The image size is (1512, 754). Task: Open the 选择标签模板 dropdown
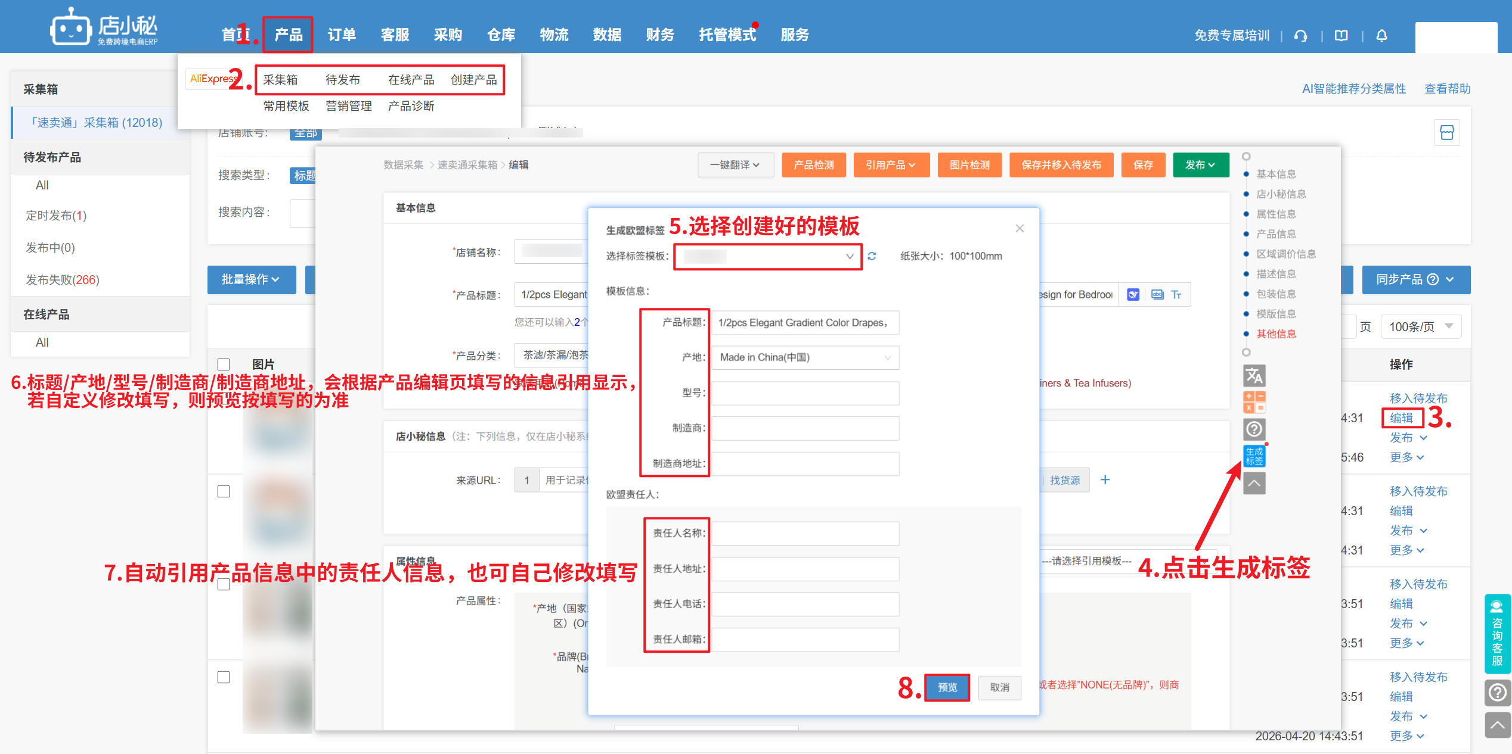(x=768, y=257)
